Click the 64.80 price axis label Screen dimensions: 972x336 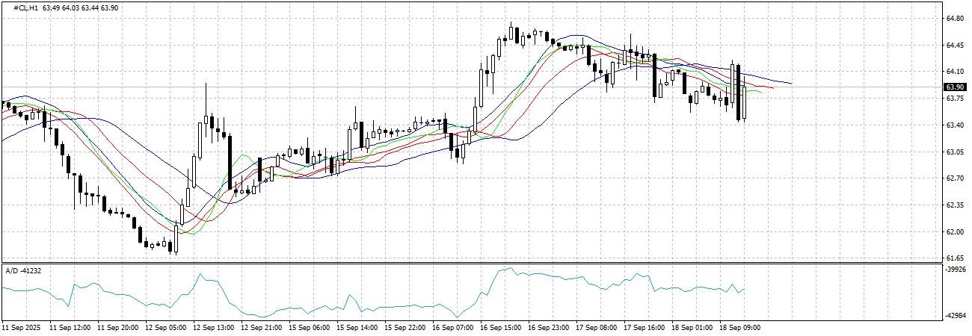click(x=956, y=19)
